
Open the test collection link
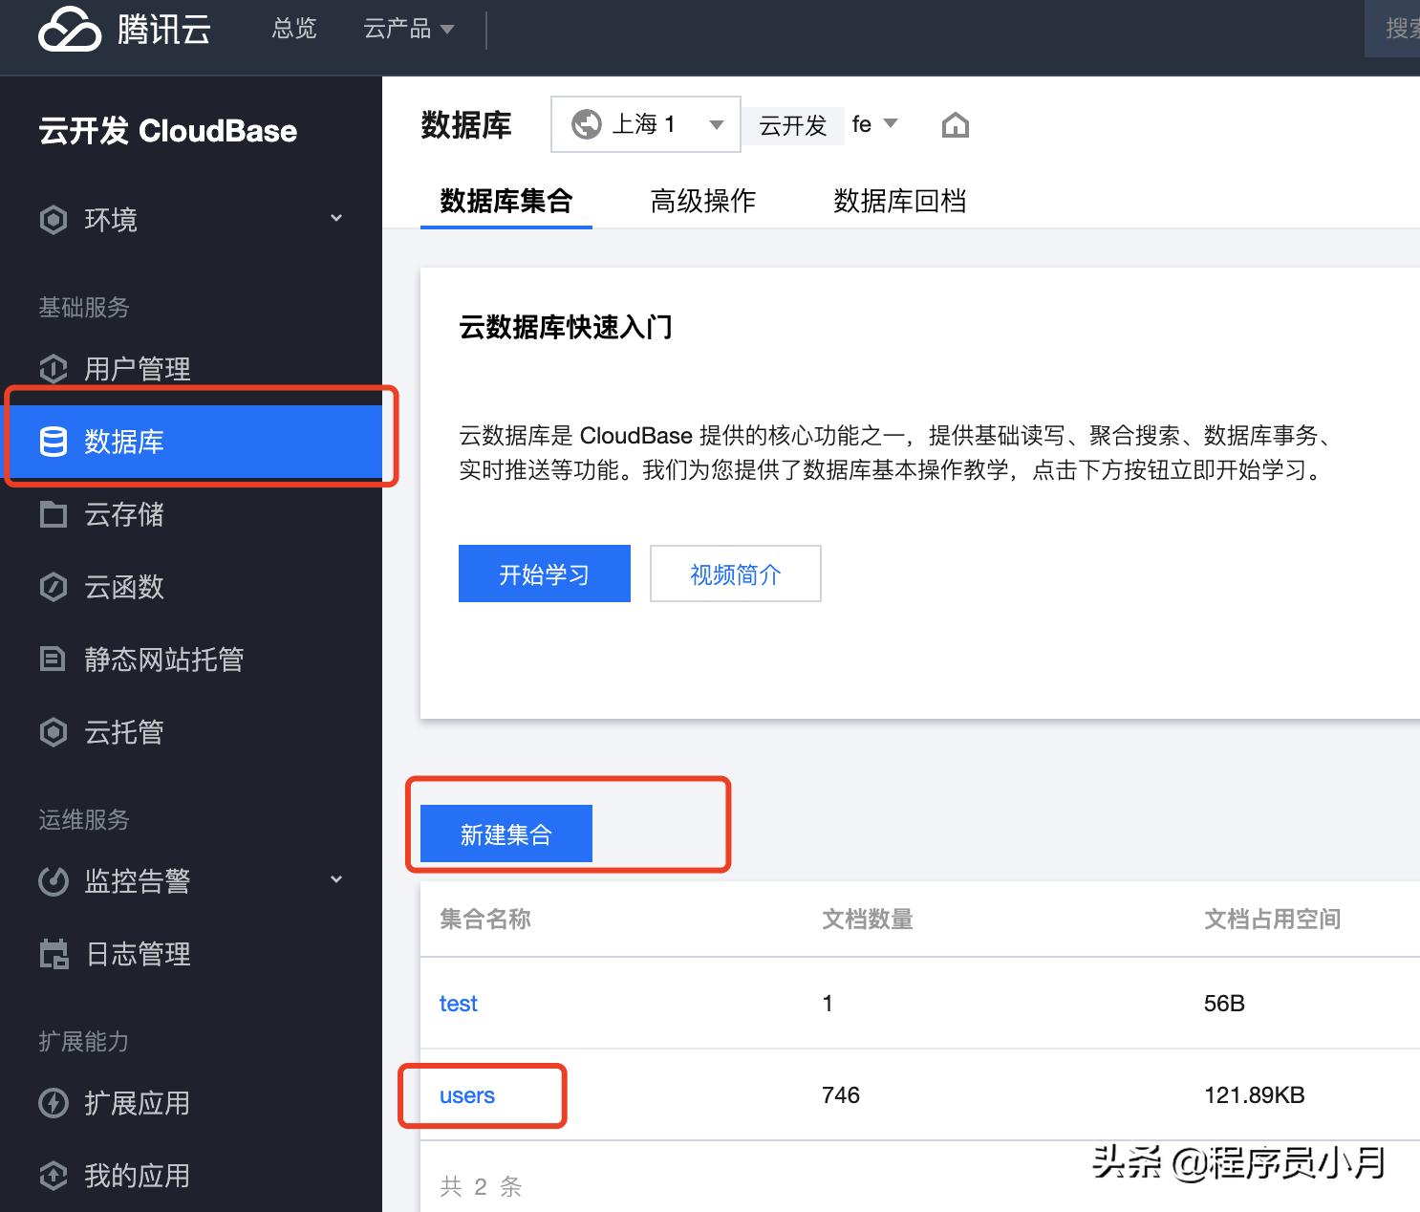(459, 1004)
